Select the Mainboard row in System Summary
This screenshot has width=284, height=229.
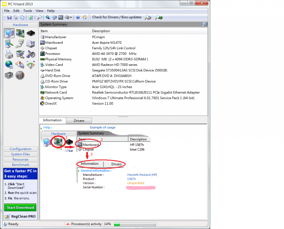pyautogui.click(x=123, y=43)
